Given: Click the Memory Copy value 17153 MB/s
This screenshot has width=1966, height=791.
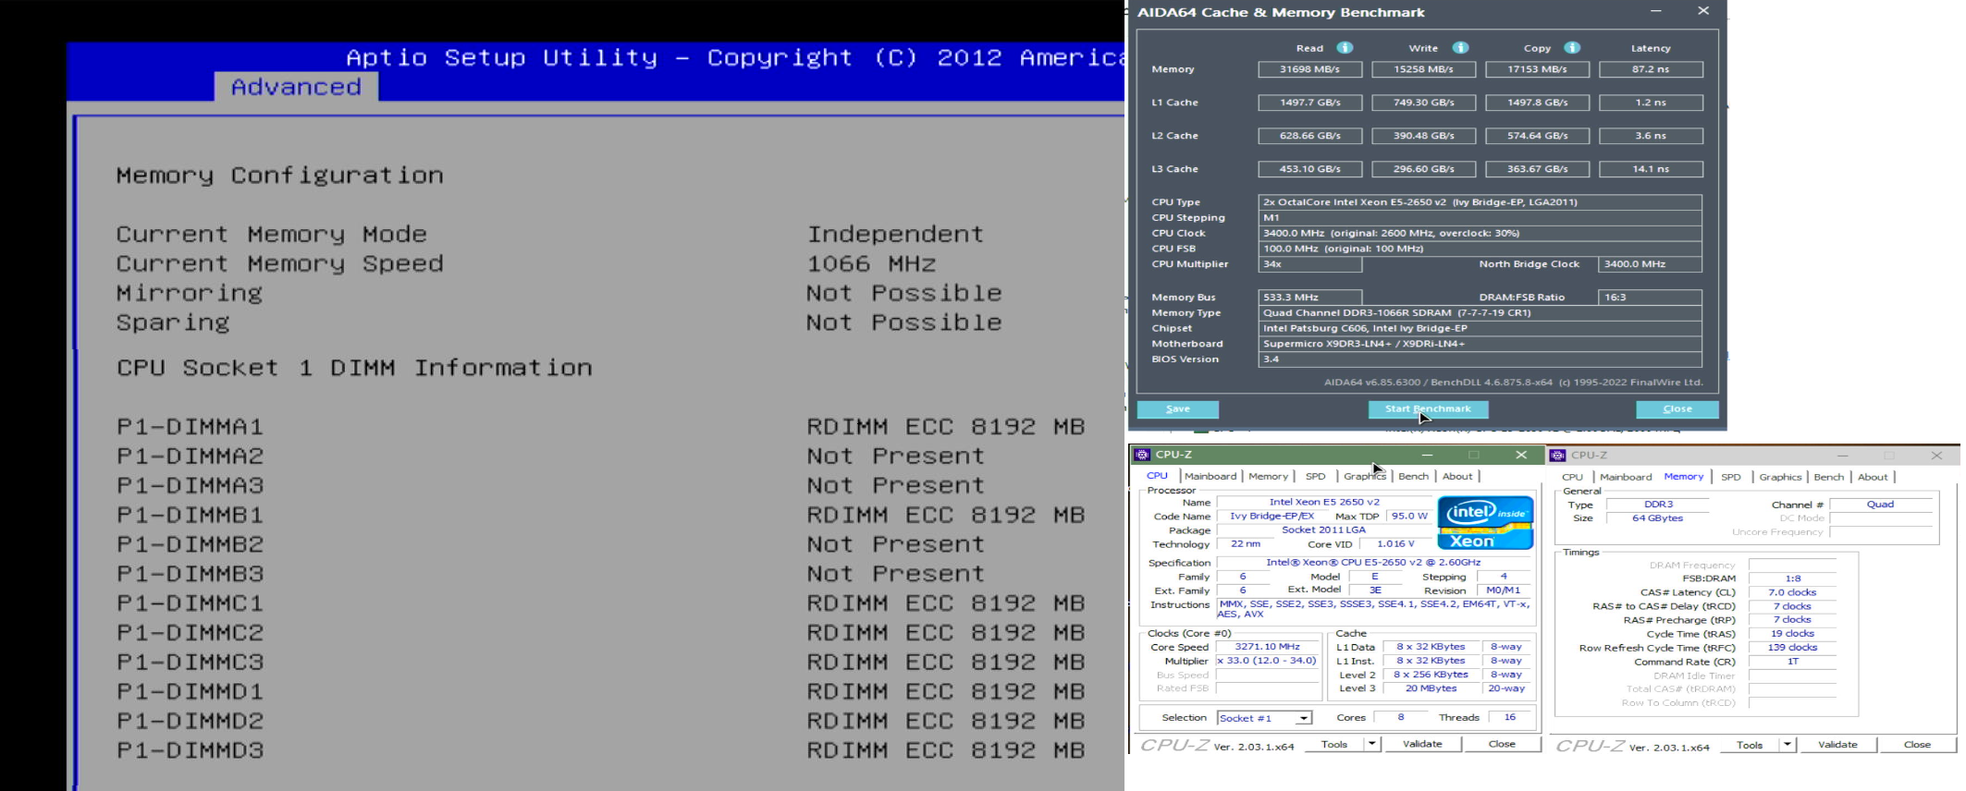Looking at the screenshot, I should point(1537,69).
